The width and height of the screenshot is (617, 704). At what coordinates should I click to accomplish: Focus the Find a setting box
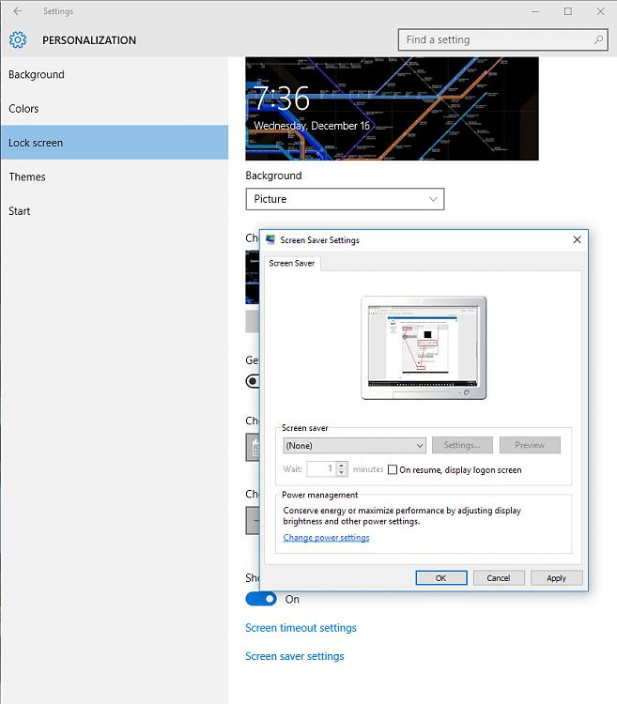tap(503, 40)
